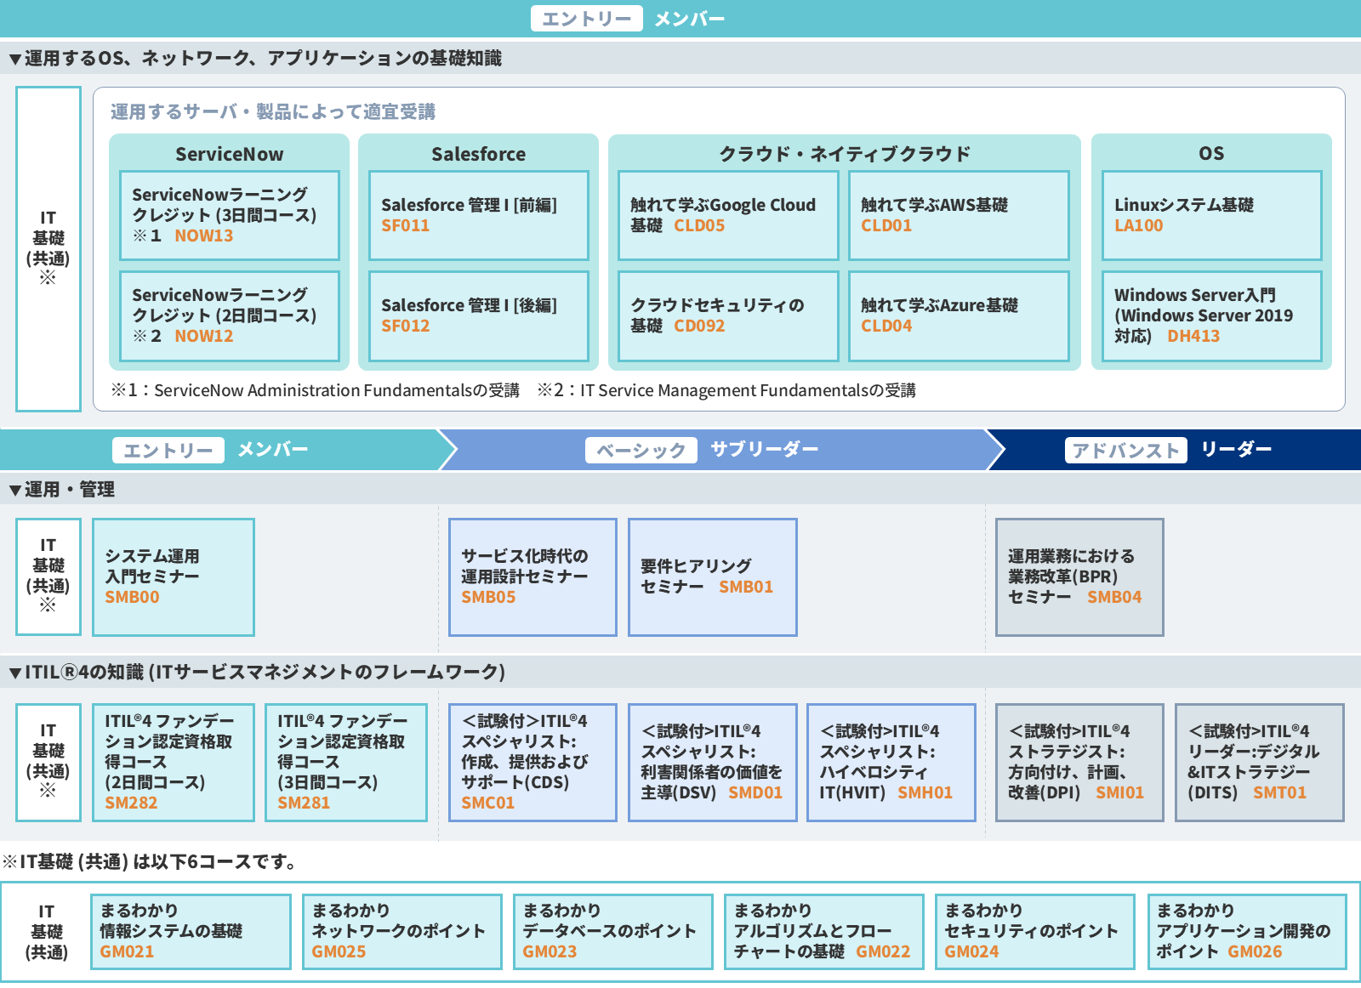Viewport: 1361px width, 988px height.
Task: Open the ITIL®4 ファンデーション 2日間コース SM282
Action: pyautogui.click(x=174, y=762)
